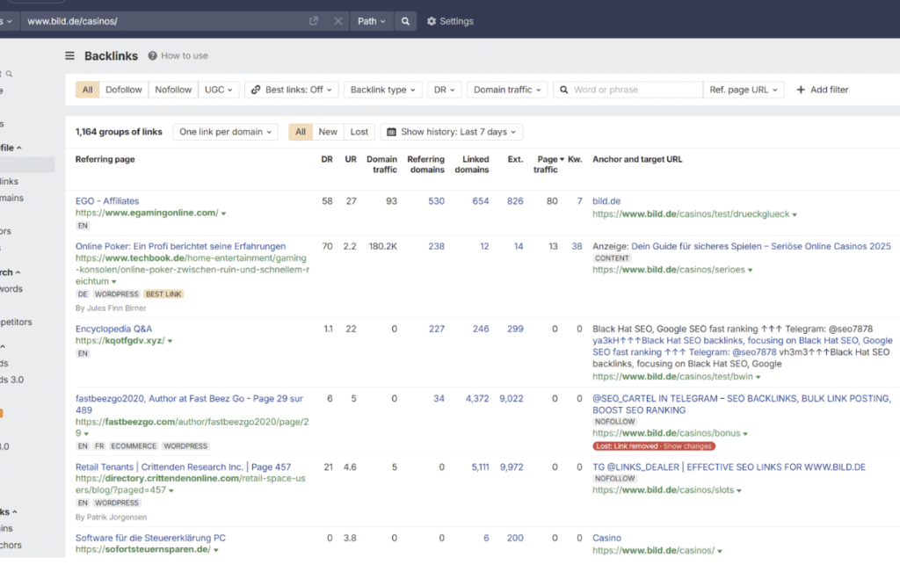The width and height of the screenshot is (900, 565).
Task: Switch to the New backlinks tab
Action: coord(328,132)
